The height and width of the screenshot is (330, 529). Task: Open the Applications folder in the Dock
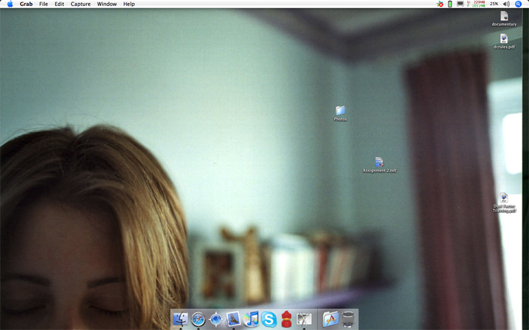tap(331, 318)
